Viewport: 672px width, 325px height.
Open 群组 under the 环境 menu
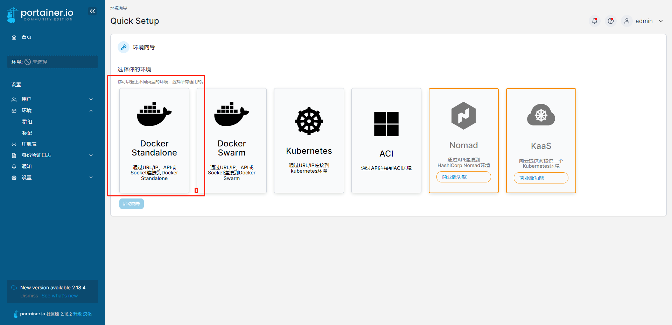27,122
